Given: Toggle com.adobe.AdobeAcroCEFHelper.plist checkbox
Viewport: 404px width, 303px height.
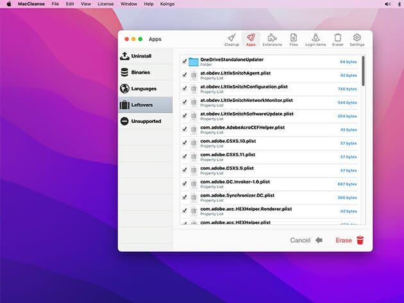Looking at the screenshot, I should click(185, 129).
